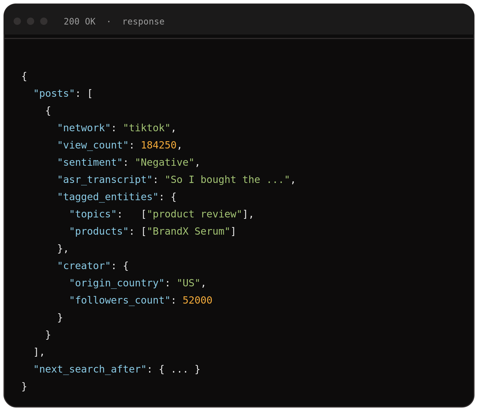Click the rightmost window control dot
This screenshot has width=478, height=411.
pyautogui.click(x=44, y=21)
